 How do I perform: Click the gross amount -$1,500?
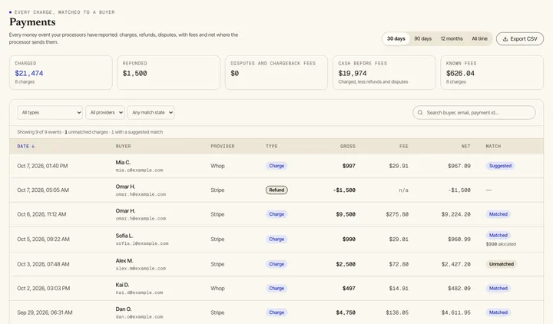pyautogui.click(x=344, y=190)
